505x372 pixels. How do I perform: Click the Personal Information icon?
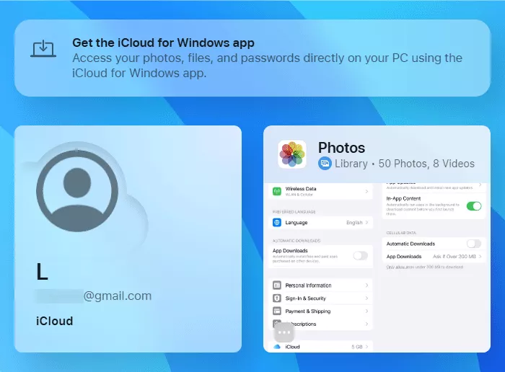coord(276,285)
